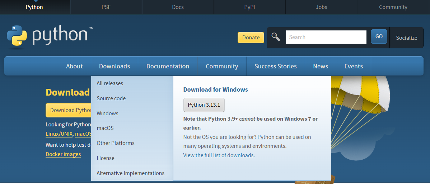Screen dimensions: 430x184
Task: Open the Success Stories menu
Action: coord(276,66)
